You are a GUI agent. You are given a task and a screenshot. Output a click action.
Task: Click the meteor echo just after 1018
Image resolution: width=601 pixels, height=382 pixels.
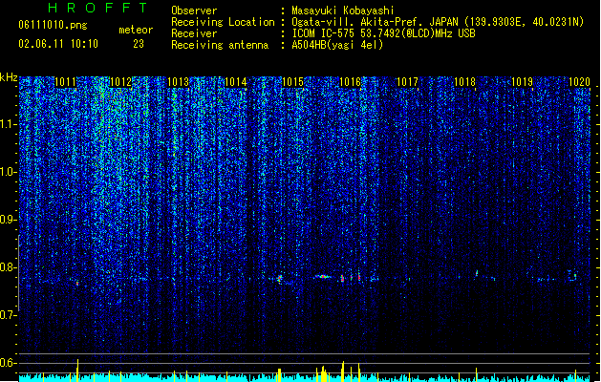pos(477,273)
